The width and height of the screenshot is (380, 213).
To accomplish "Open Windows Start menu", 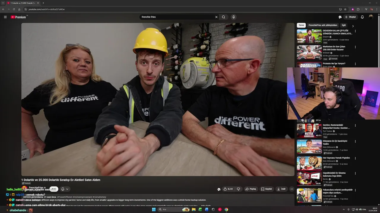I will coord(154,209).
